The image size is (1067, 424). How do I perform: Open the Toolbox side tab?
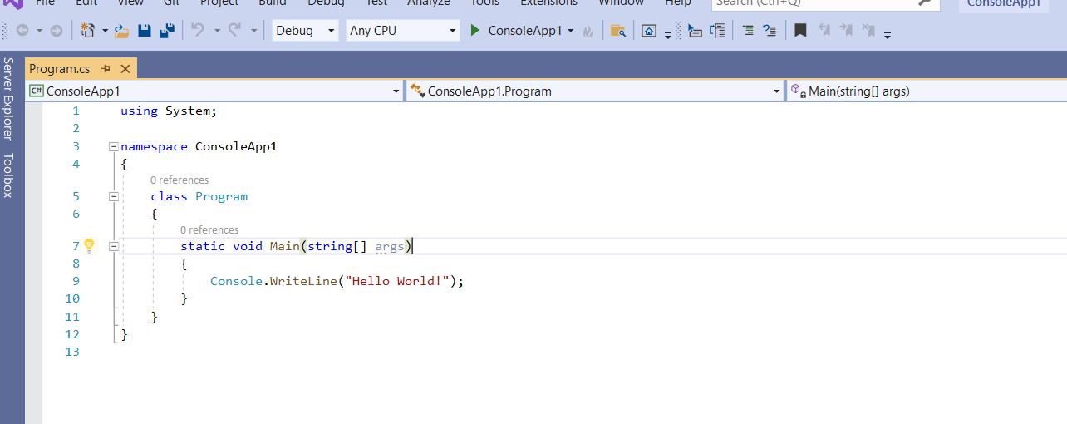(x=8, y=175)
